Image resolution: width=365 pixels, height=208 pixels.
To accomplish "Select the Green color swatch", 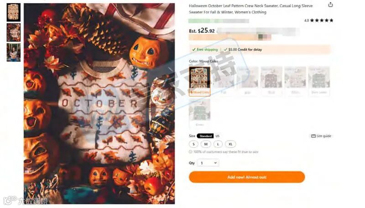I will 199,113.
